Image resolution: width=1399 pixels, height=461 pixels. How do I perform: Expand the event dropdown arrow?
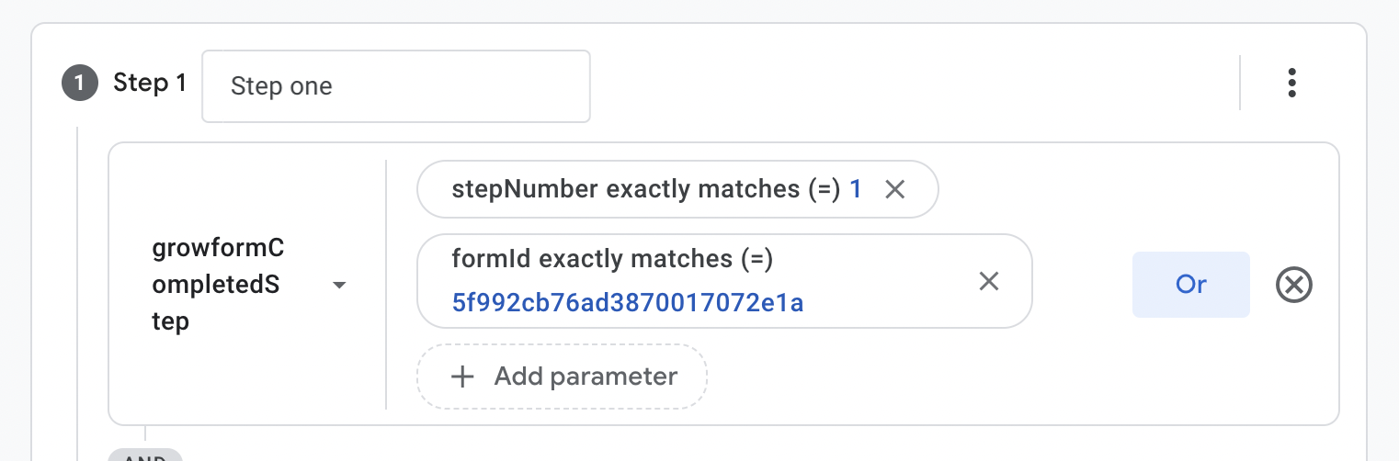coord(339,286)
